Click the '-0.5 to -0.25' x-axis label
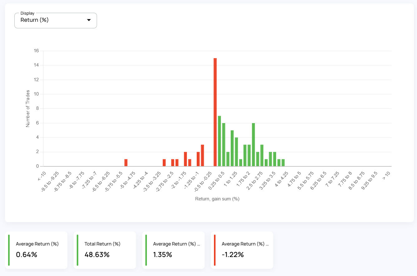Screen dimensions: 417x276 [204, 181]
